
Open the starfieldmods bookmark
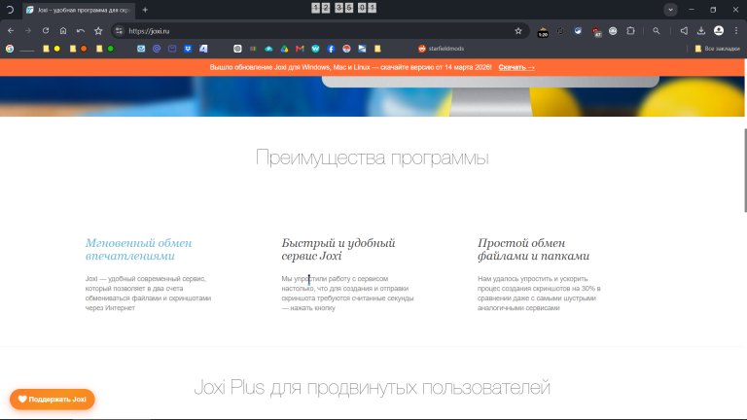[x=441, y=49]
